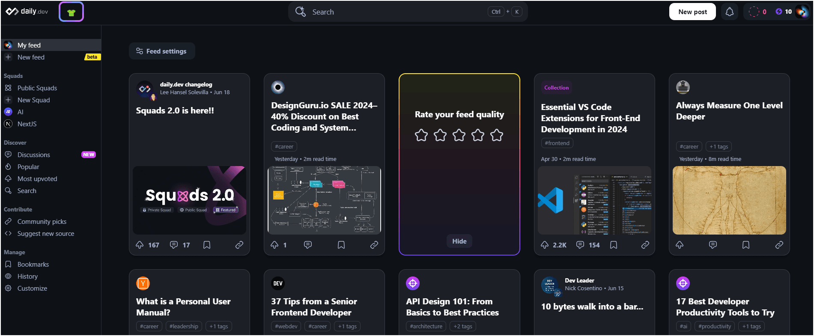This screenshot has width=814, height=336.
Task: Open the Squads 2.0 banner image
Action: (189, 200)
